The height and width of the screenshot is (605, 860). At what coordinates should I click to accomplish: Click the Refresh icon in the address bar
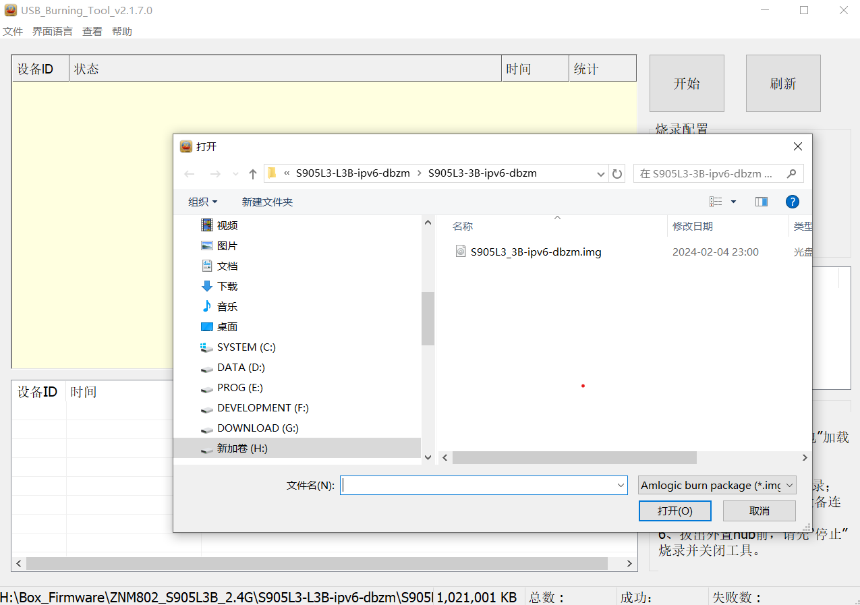coord(617,173)
